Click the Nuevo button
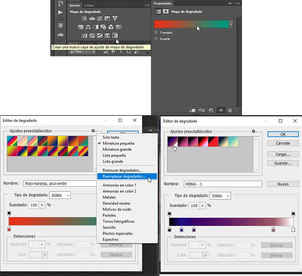The image size is (302, 276). tap(283, 184)
